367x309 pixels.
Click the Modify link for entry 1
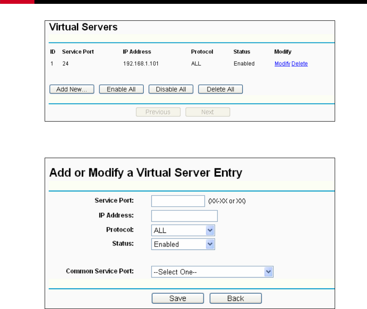(282, 64)
